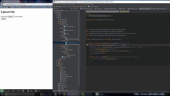The height and width of the screenshot is (96, 170).
Task: Click Controller breadcrumb in navigation bar
Action: tap(84, 6)
